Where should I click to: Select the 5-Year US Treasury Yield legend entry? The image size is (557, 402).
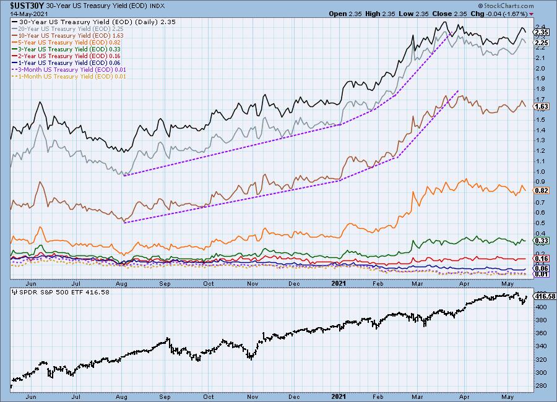pos(66,42)
